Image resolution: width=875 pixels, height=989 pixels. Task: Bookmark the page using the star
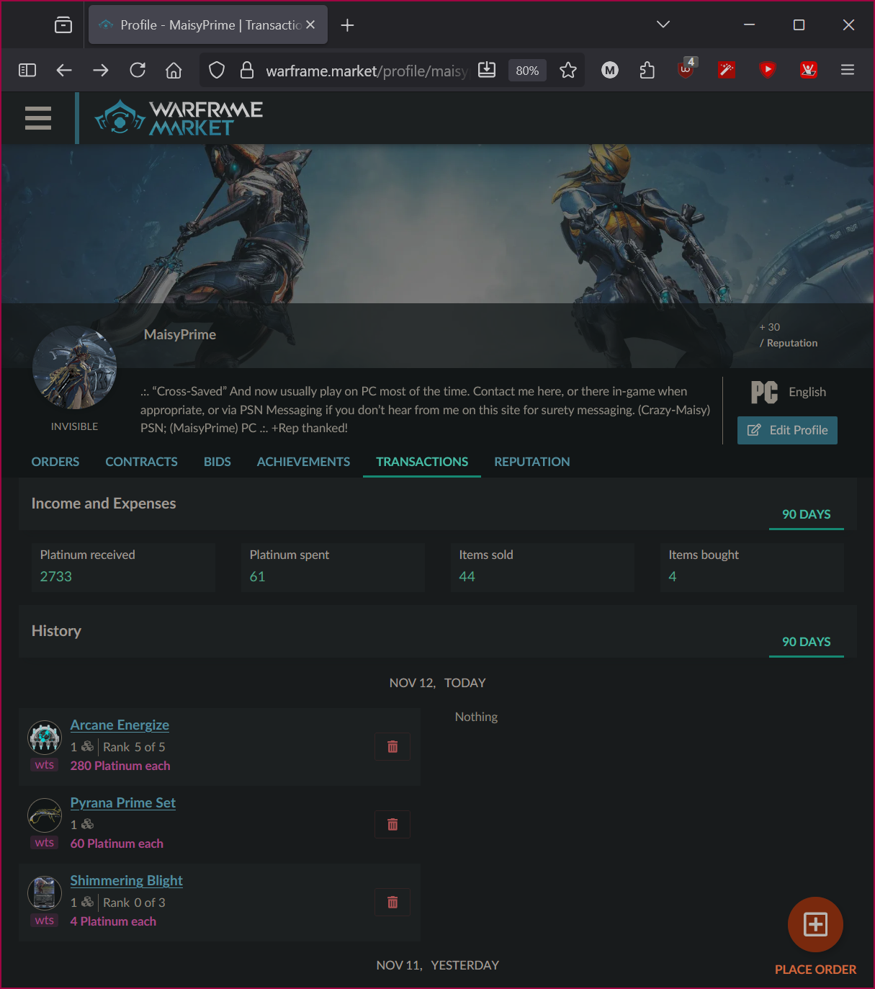click(x=568, y=70)
